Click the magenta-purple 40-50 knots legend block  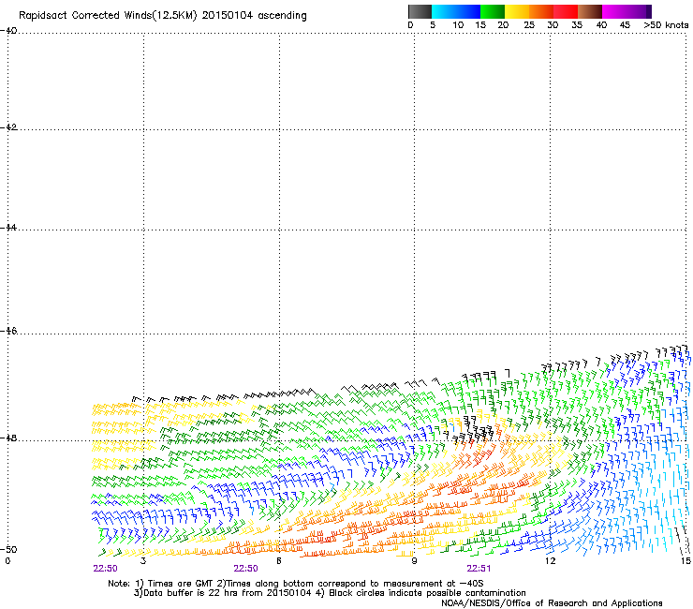point(627,11)
